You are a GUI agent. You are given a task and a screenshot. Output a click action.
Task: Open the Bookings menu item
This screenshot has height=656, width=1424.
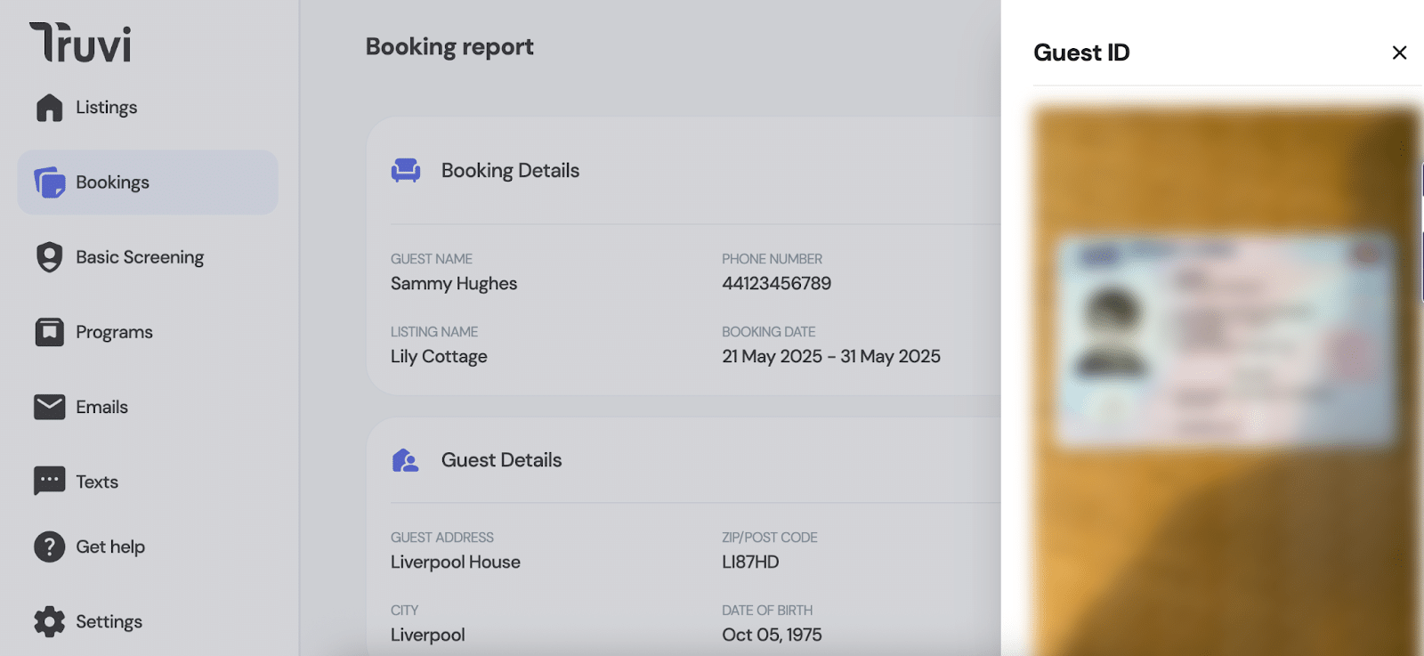coord(147,182)
